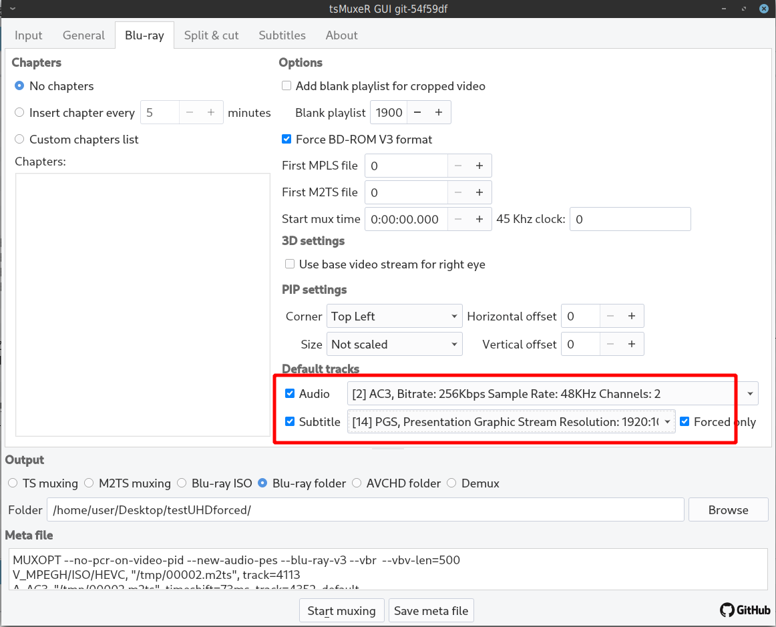Screen dimensions: 776x627
Task: Increase chapter interval minutes with plus
Action: tap(211, 112)
